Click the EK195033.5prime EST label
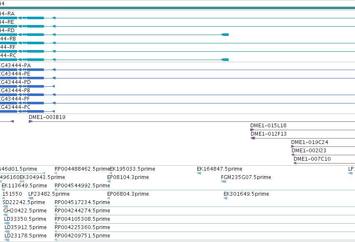The width and height of the screenshot is (355, 242). coord(132,169)
